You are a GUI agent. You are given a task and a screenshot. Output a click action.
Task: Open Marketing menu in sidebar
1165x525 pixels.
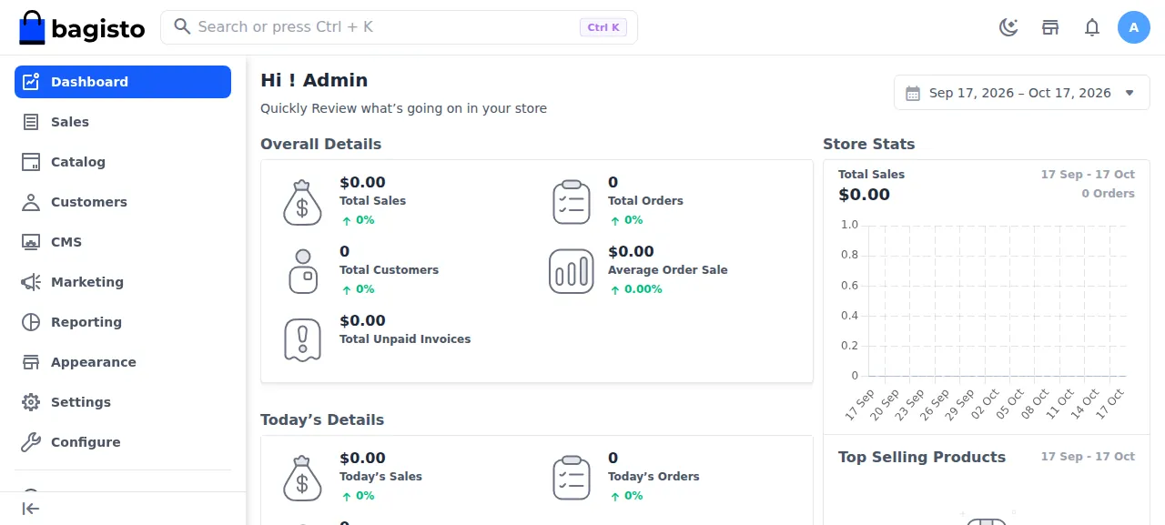pyautogui.click(x=123, y=282)
